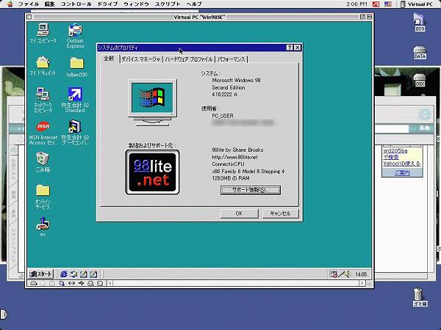Click Virtual PC shared folders status icon
441x330 pixels.
coord(62,283)
